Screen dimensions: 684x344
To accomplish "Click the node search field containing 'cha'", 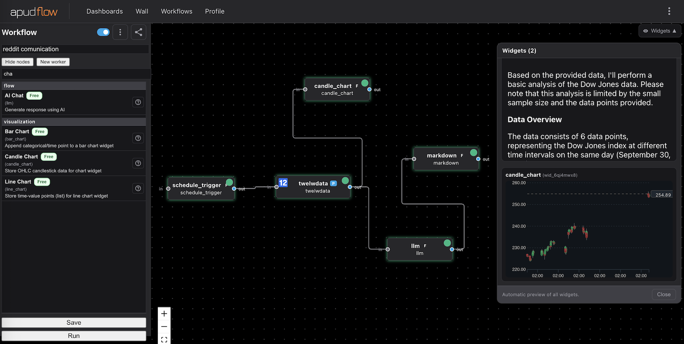I will (75, 74).
